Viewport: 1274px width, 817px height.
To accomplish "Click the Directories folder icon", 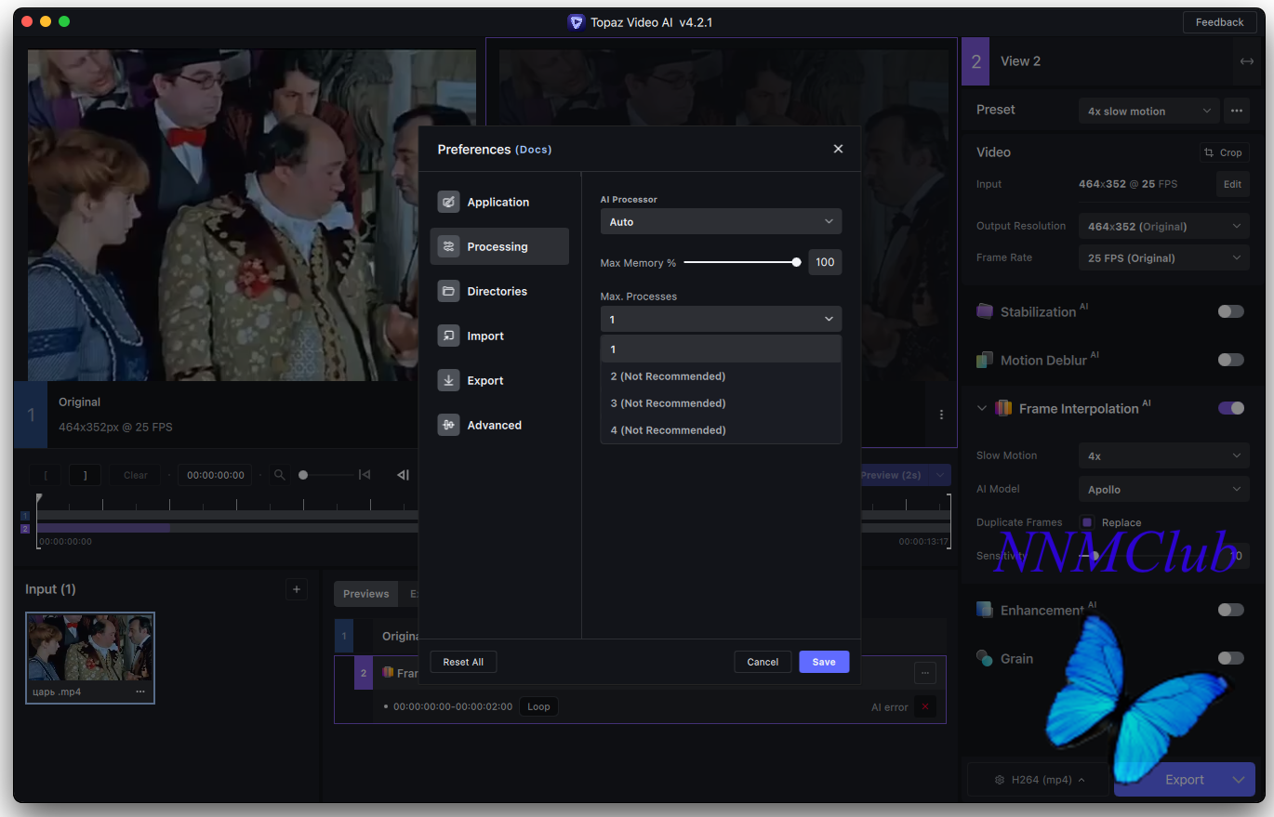I will click(x=448, y=291).
